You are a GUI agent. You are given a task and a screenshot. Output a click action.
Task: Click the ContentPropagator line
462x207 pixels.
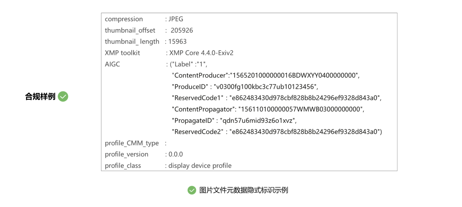[x=268, y=109]
